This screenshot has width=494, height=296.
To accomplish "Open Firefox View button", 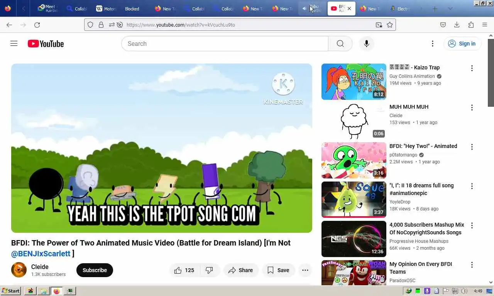I will (8, 8).
